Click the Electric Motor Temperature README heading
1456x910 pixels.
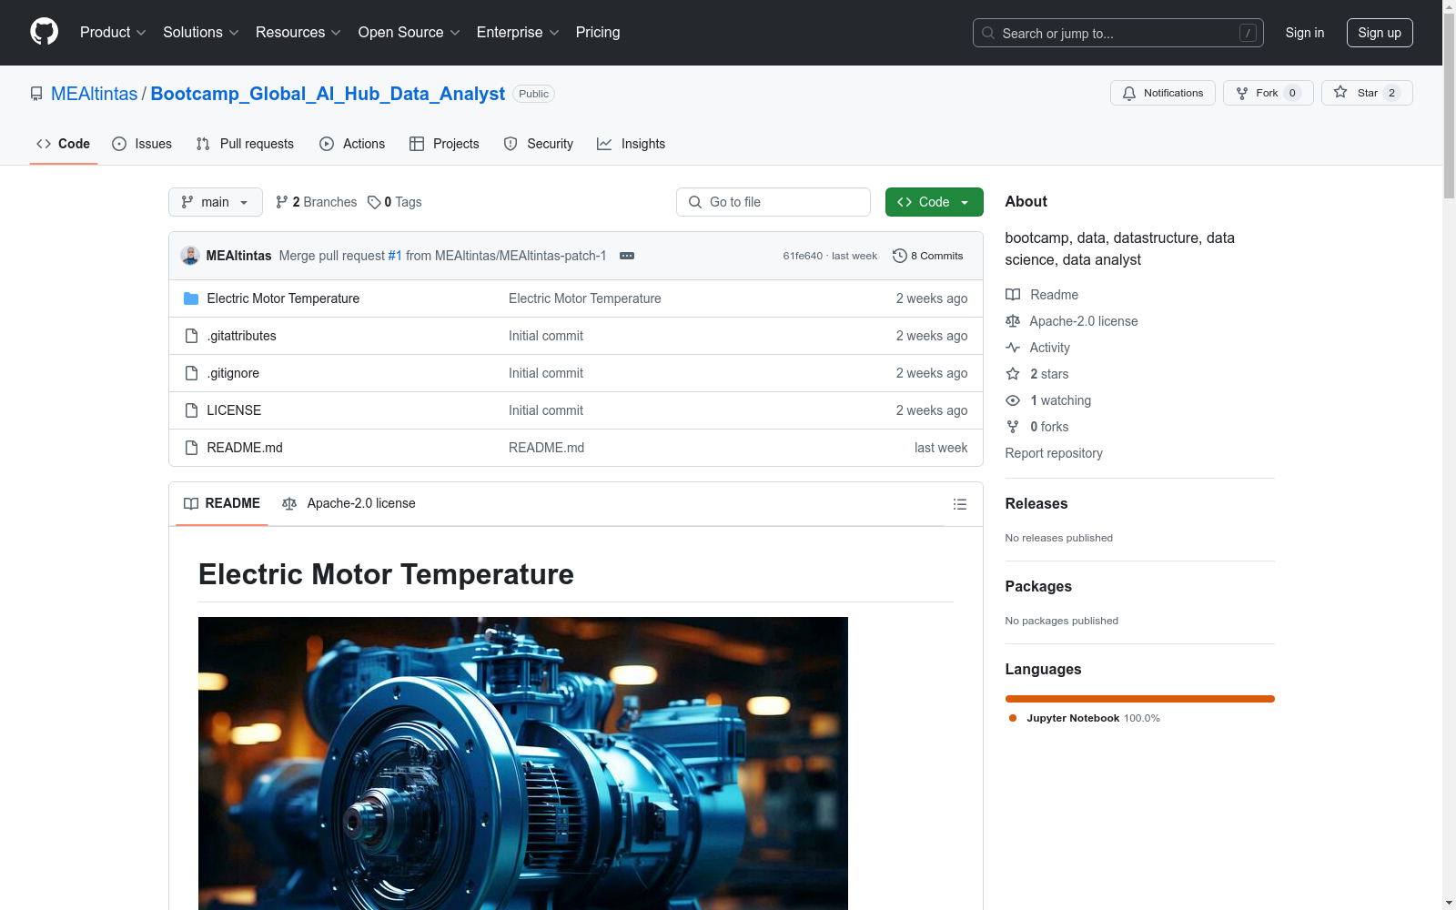(386, 574)
